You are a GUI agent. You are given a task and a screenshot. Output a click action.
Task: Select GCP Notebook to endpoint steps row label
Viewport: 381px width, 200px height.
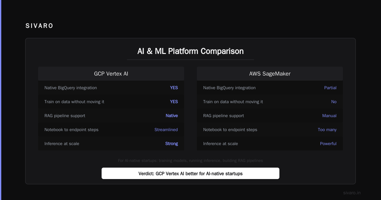click(71, 130)
